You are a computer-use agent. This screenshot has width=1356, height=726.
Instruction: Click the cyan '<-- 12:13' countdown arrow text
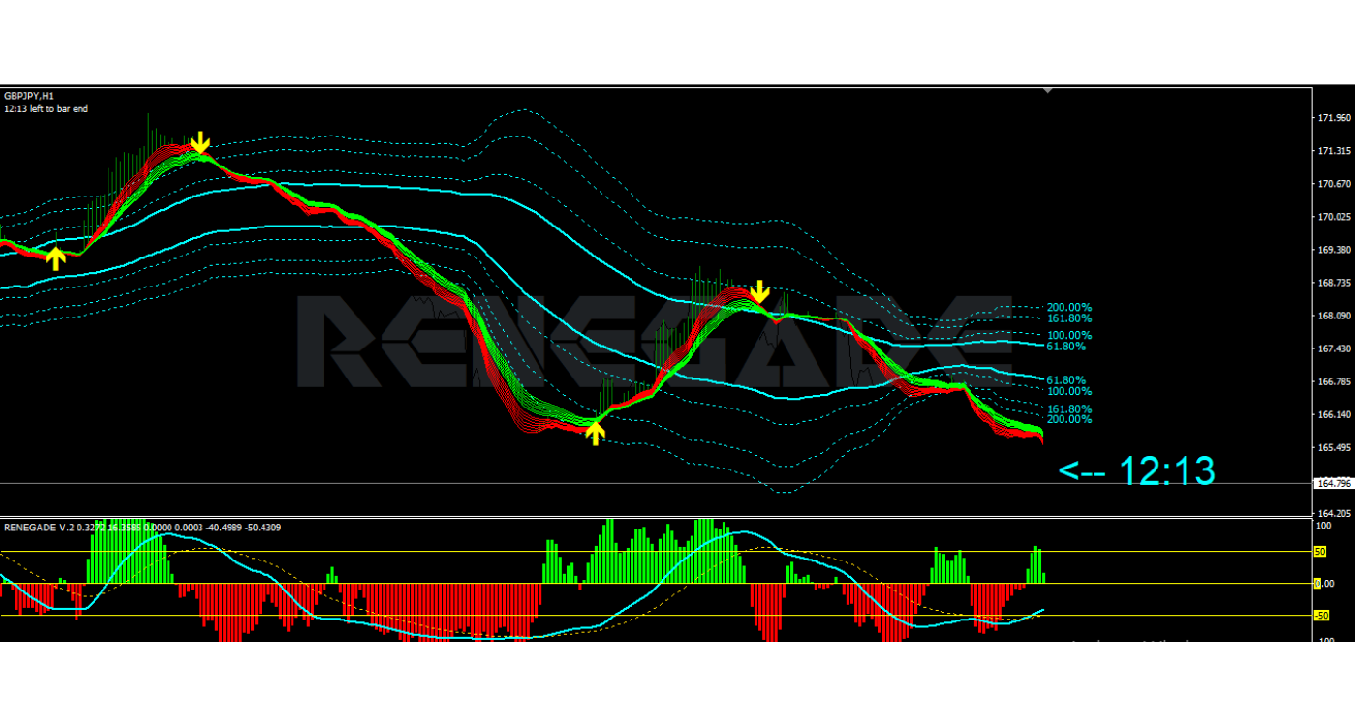coord(1137,471)
